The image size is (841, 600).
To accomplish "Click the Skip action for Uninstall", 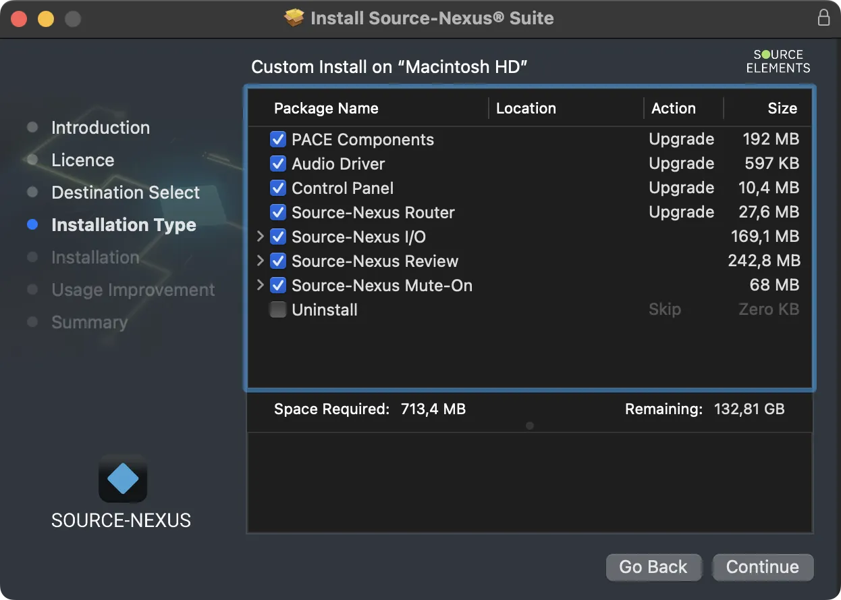I will click(664, 310).
